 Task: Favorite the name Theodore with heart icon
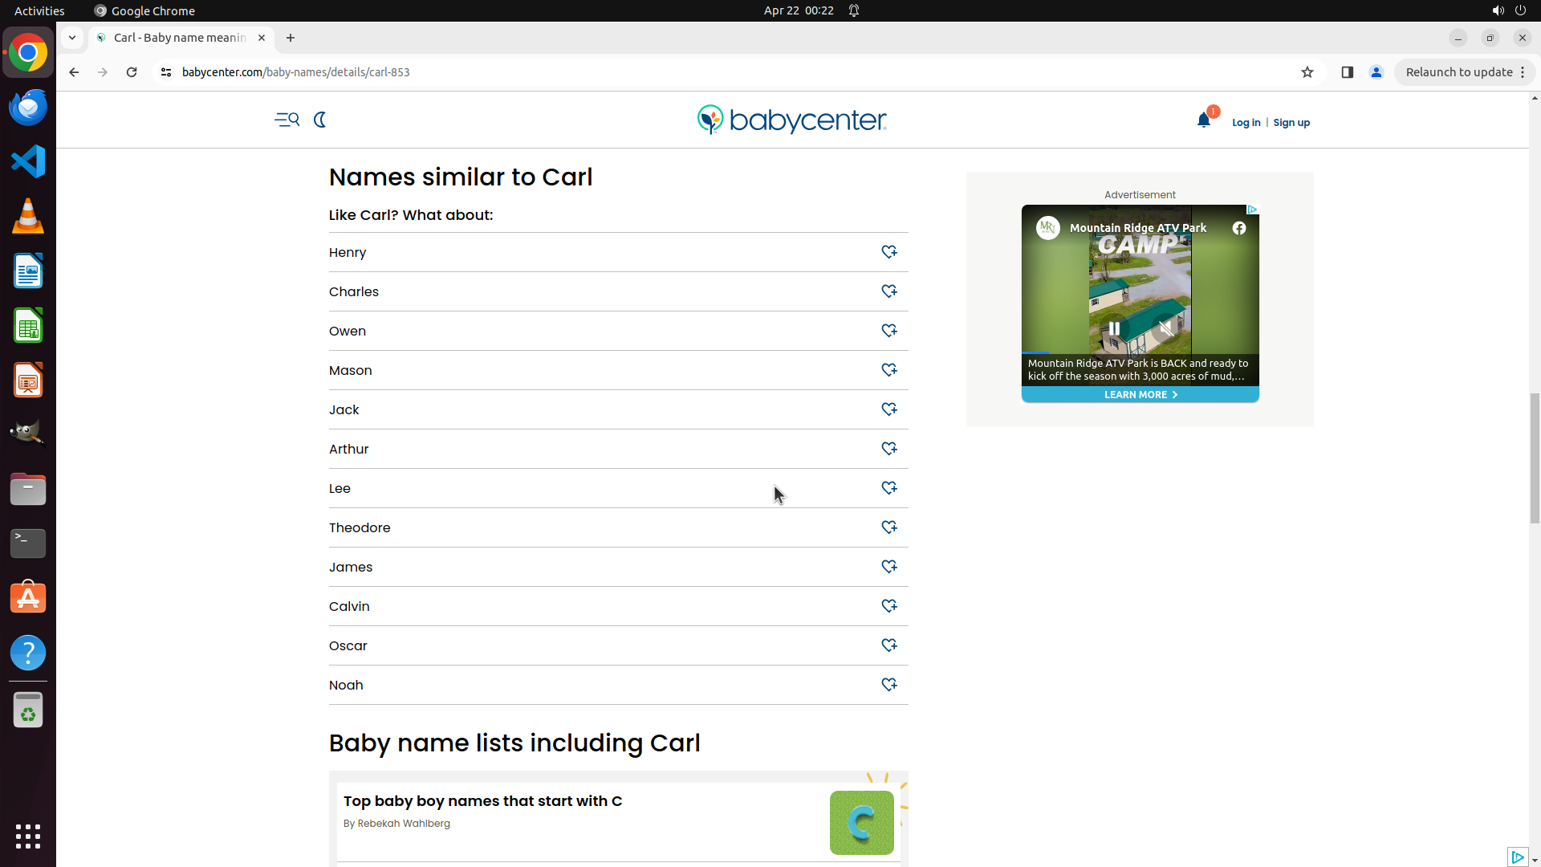click(x=888, y=527)
